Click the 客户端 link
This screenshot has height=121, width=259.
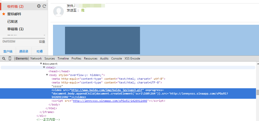(x=8, y=51)
